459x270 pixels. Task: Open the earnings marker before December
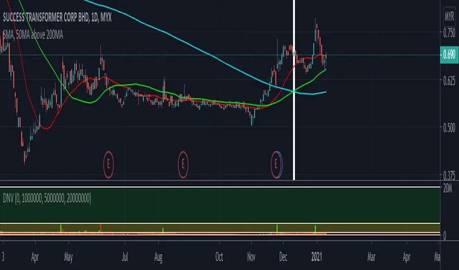(x=276, y=164)
